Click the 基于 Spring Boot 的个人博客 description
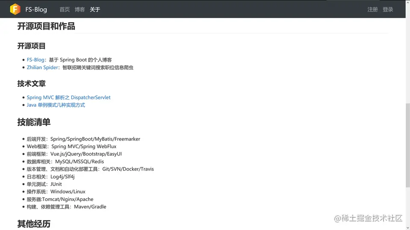 pyautogui.click(x=80, y=60)
